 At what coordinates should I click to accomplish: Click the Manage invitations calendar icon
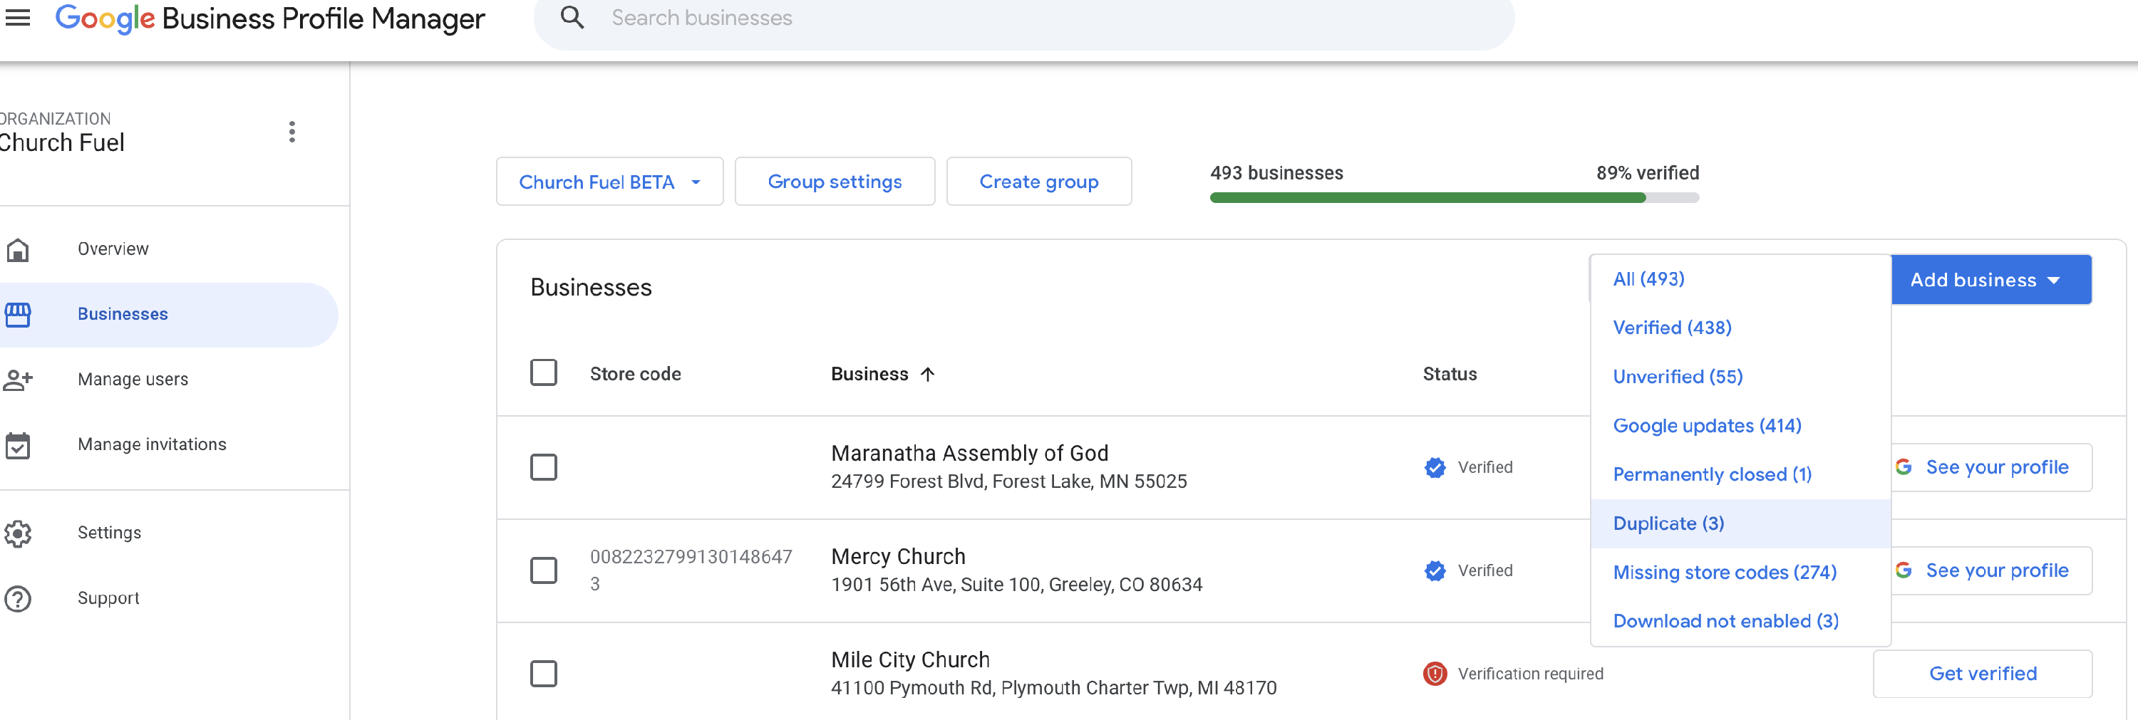click(17, 445)
